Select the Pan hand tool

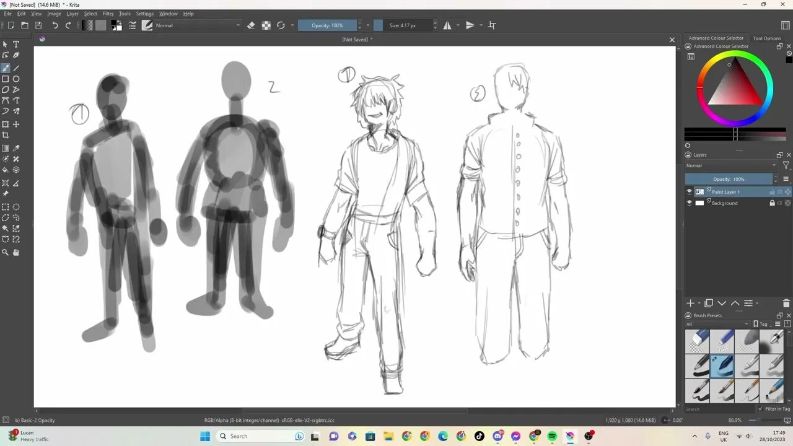pyautogui.click(x=16, y=252)
